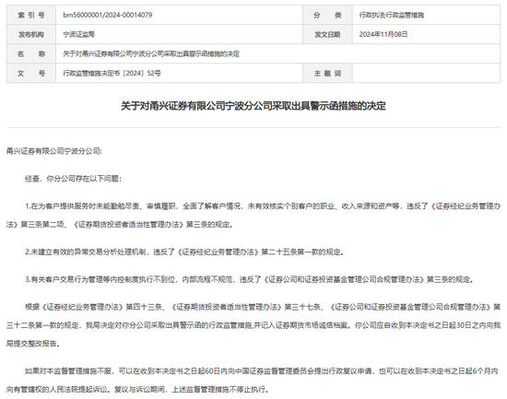Image resolution: width=507 pixels, height=399 pixels.
Task: Click the 发布机构 label cell
Action: pos(31,34)
